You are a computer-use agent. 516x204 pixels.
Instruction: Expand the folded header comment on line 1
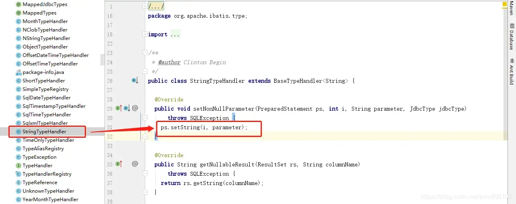click(145, 6)
